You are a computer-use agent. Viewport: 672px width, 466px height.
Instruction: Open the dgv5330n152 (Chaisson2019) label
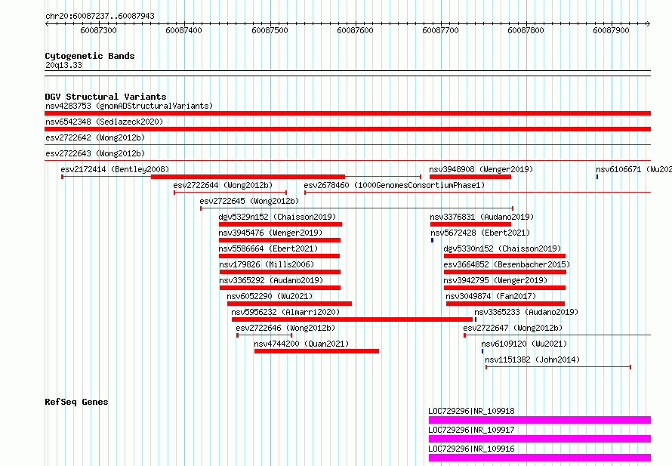click(x=502, y=248)
